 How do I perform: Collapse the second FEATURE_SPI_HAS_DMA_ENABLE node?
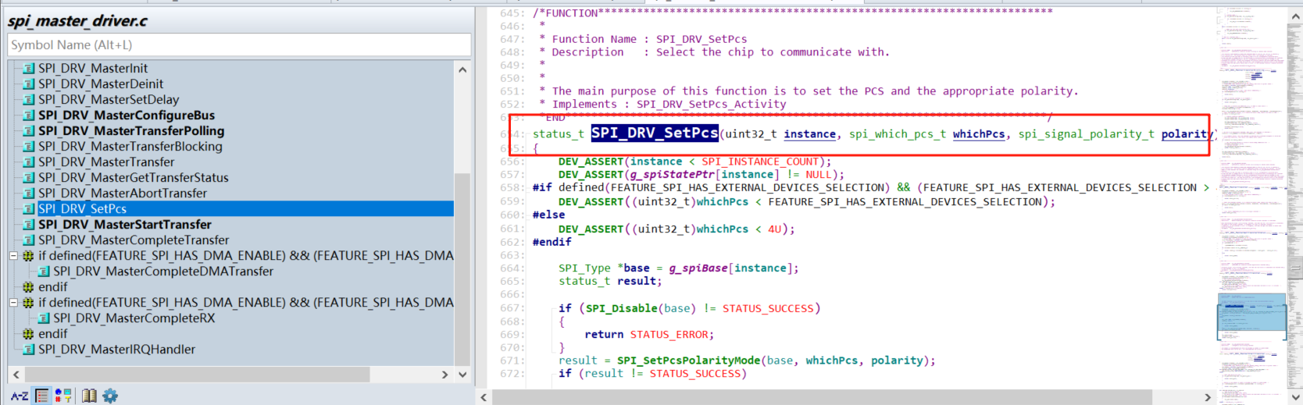tap(13, 303)
